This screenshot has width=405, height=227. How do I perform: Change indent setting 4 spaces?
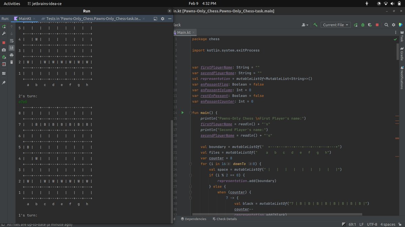pyautogui.click(x=388, y=224)
